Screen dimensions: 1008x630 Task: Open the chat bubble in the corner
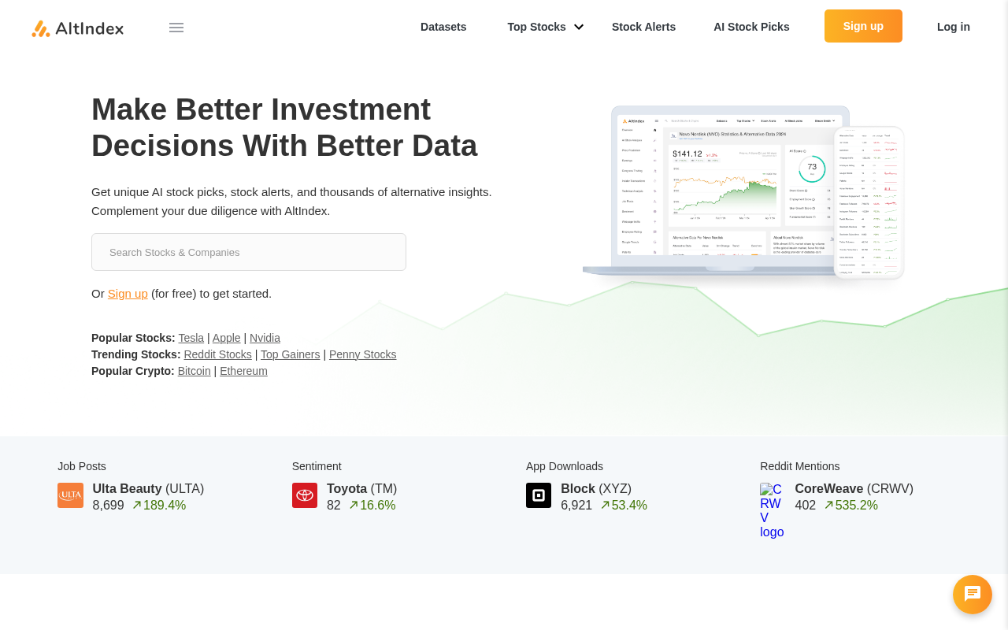tap(972, 594)
